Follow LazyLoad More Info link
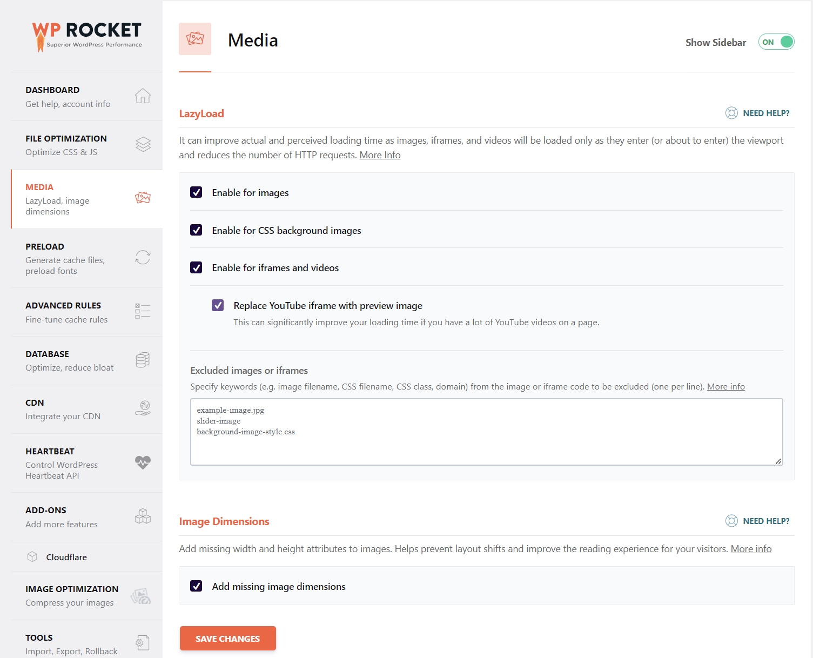 tap(380, 155)
